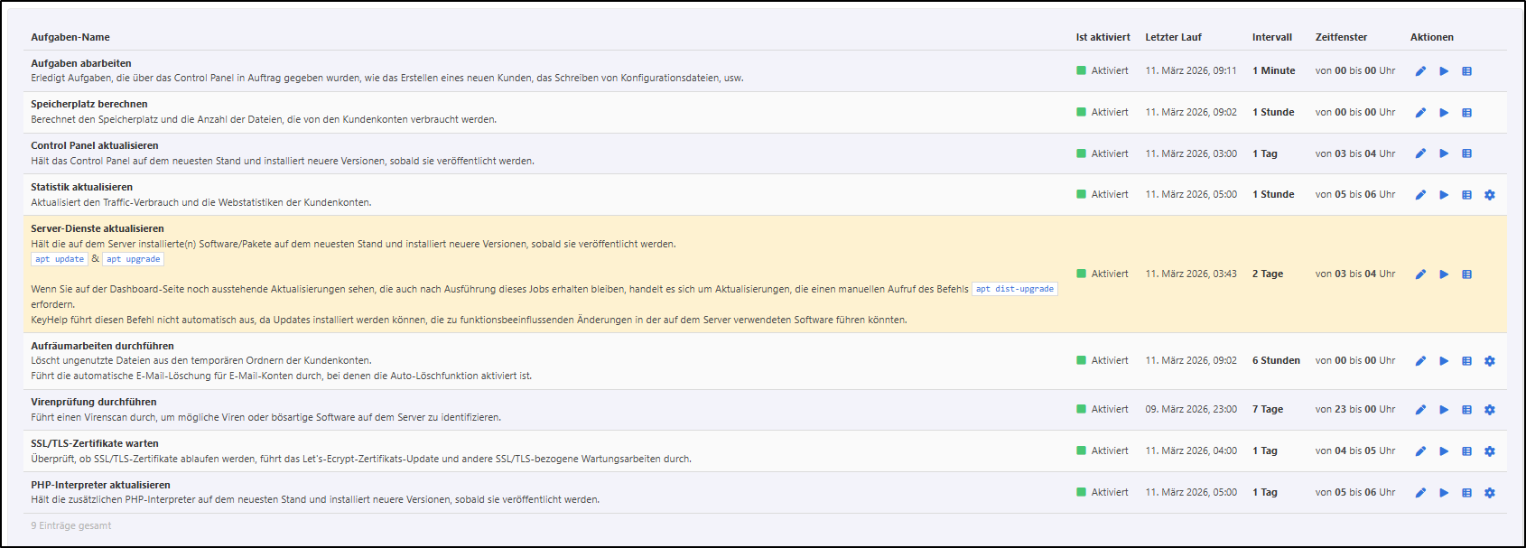The width and height of the screenshot is (1526, 548).
Task: Click 'Aktiviert' indicator in 'Virenprüfung durchführen' row
Action: [1103, 409]
